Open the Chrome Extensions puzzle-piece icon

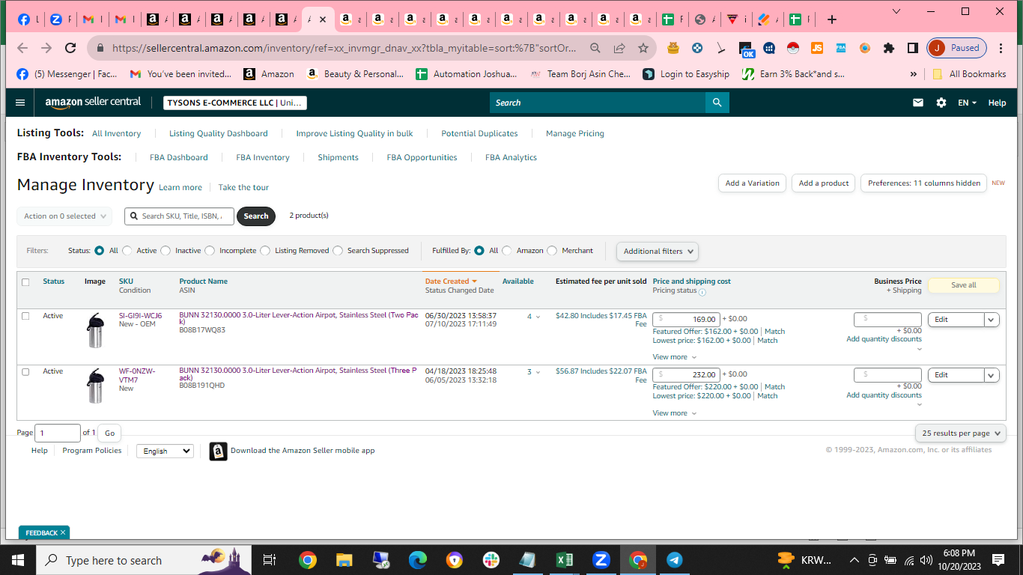point(889,48)
